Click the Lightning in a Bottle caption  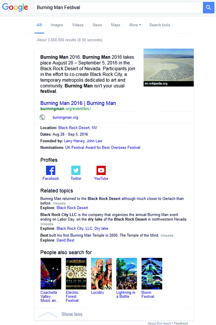(x=126, y=294)
